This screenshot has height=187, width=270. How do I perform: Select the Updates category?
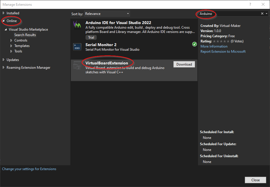click(x=13, y=60)
